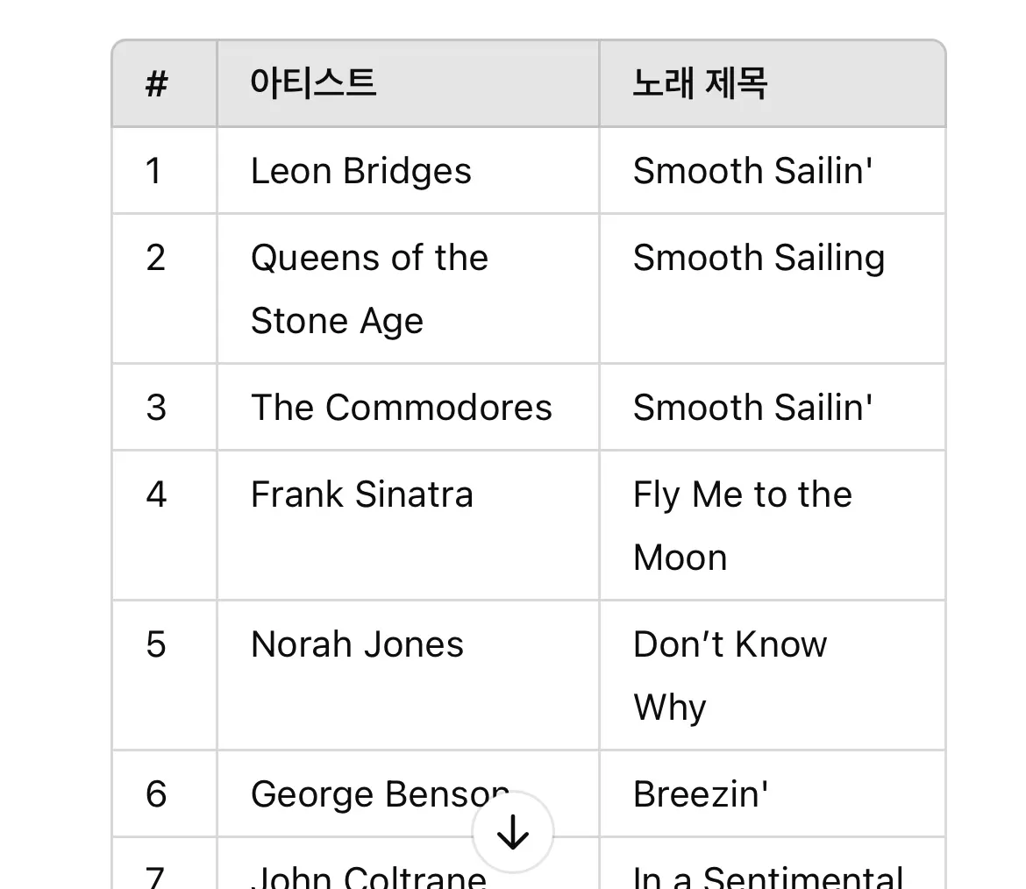Select the Smooth Sailing song title
Screen dimensions: 1026x889
click(759, 259)
